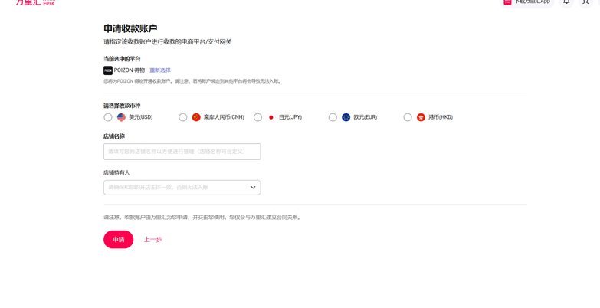Click the Japan flag icon
The width and height of the screenshot is (600, 308).
pos(271,117)
